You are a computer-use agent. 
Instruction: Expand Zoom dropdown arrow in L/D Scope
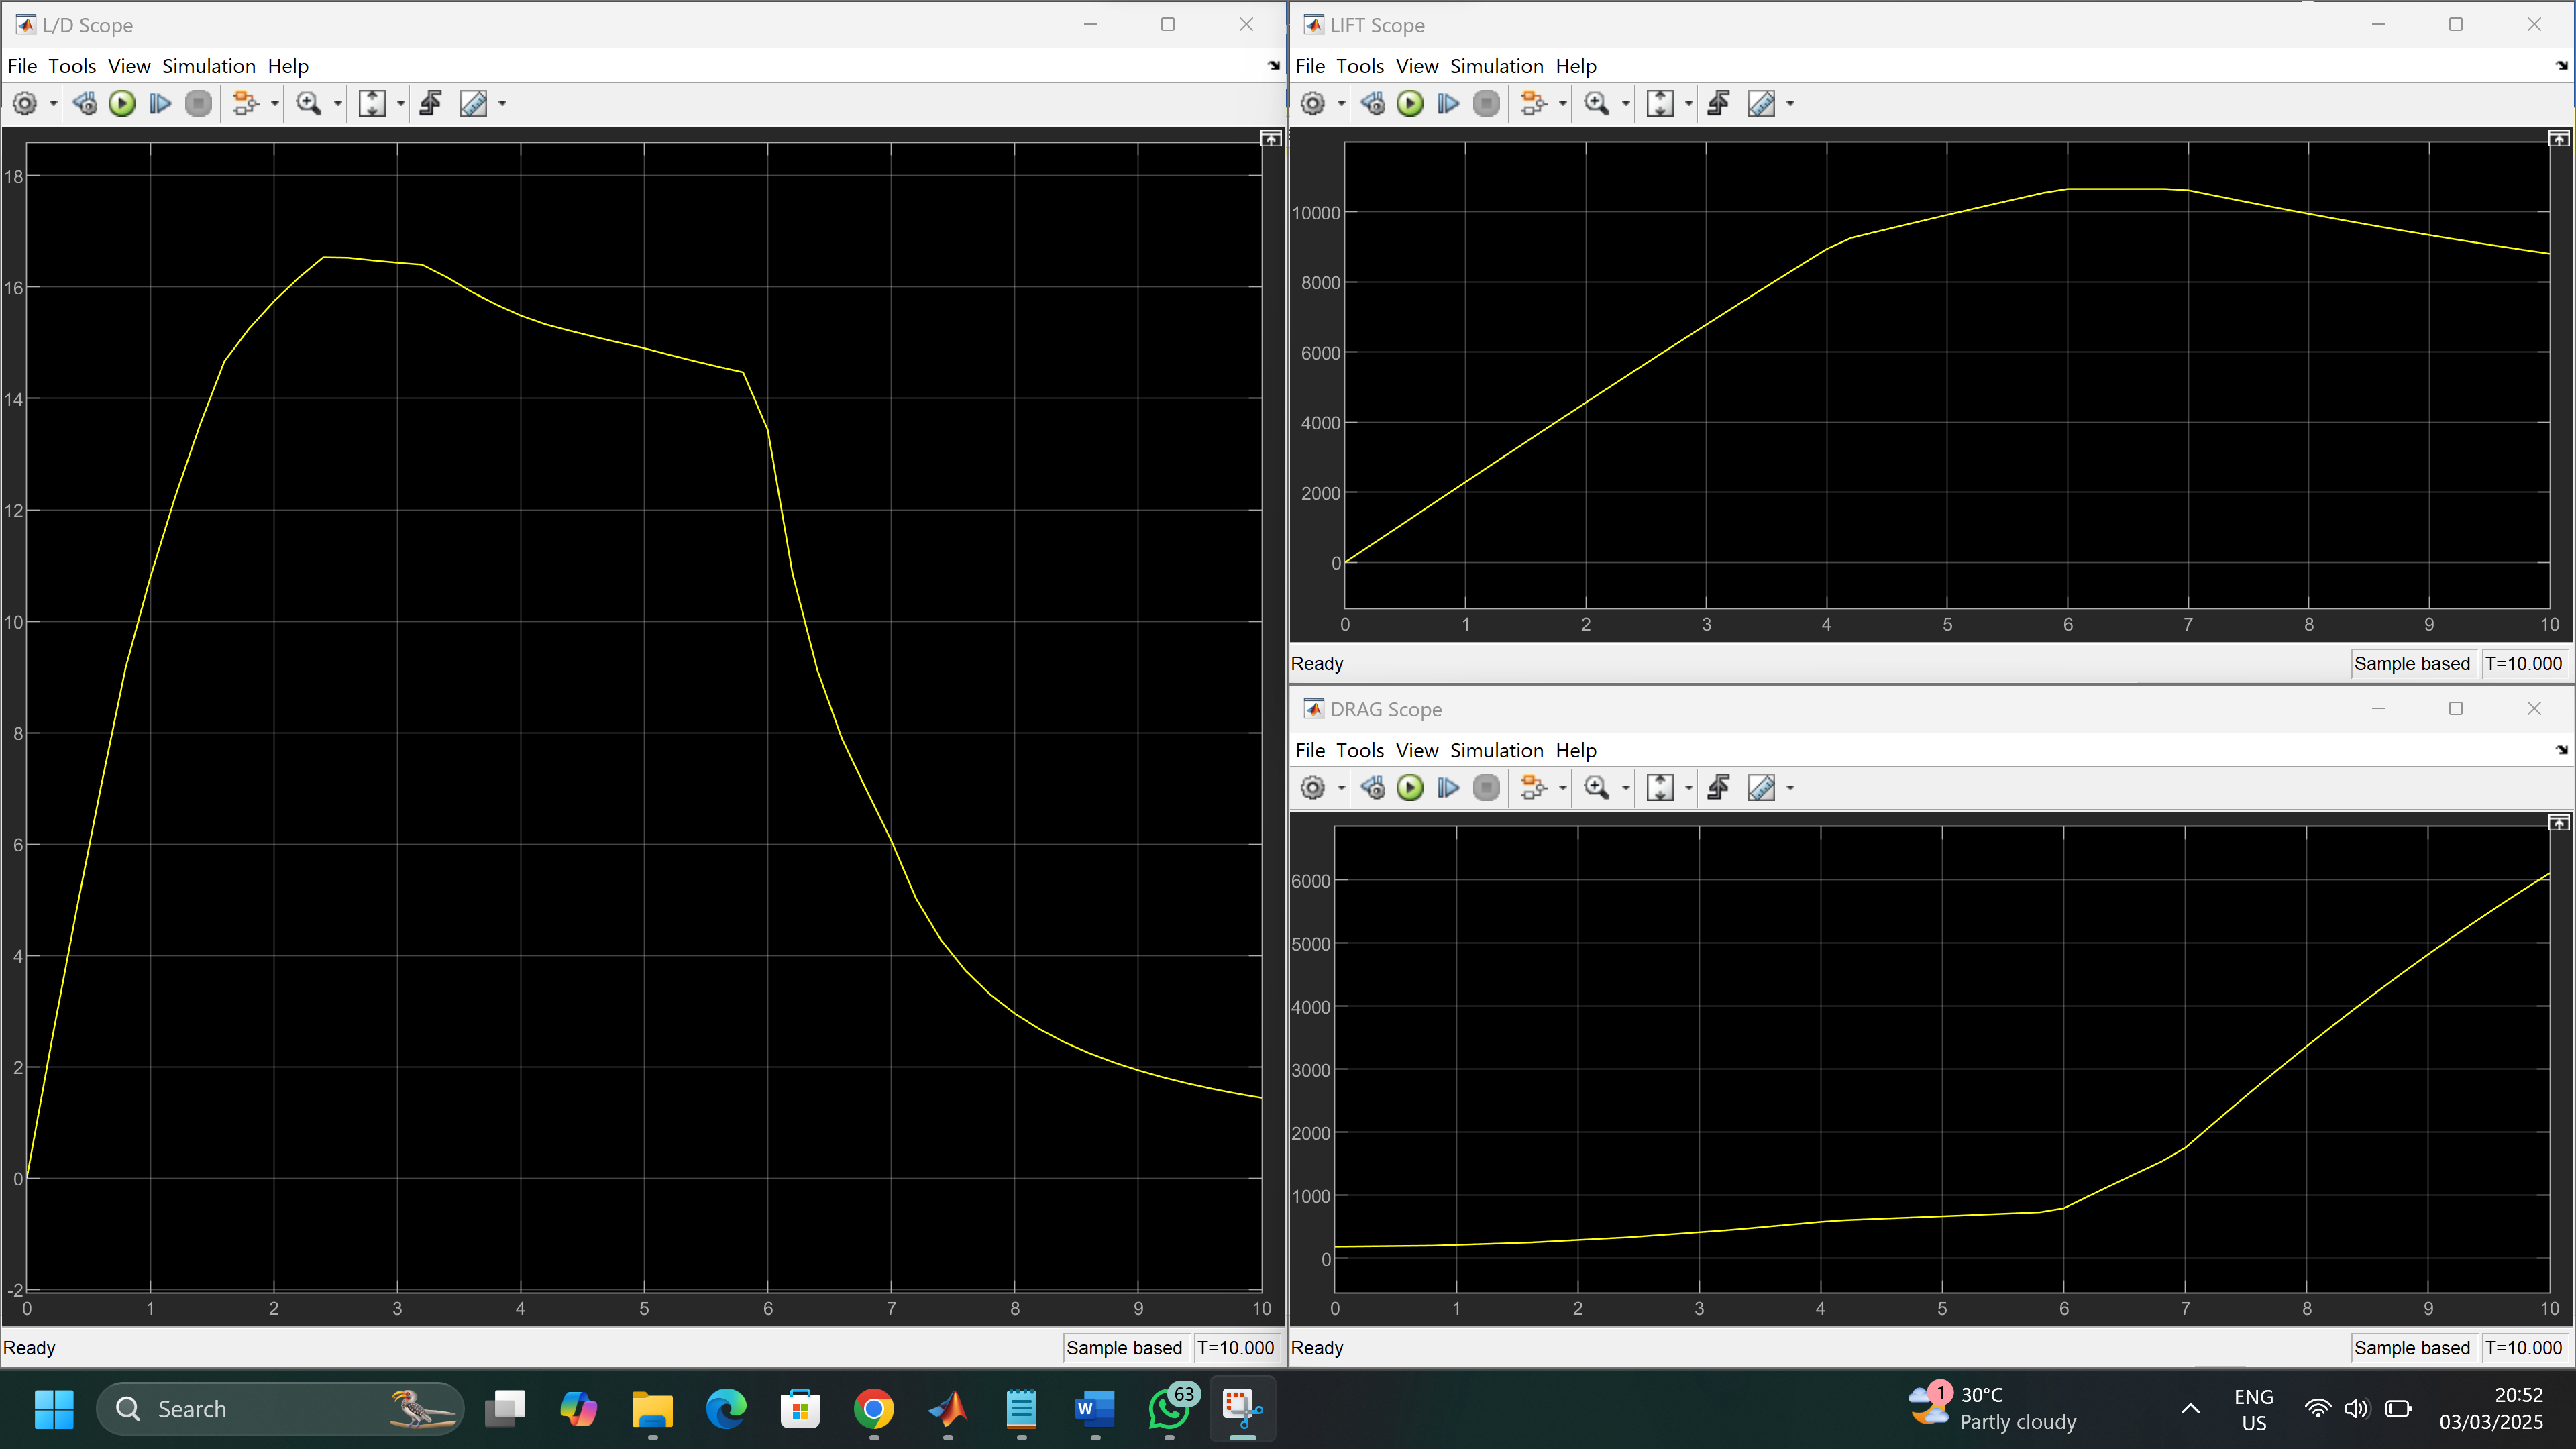coord(338,104)
